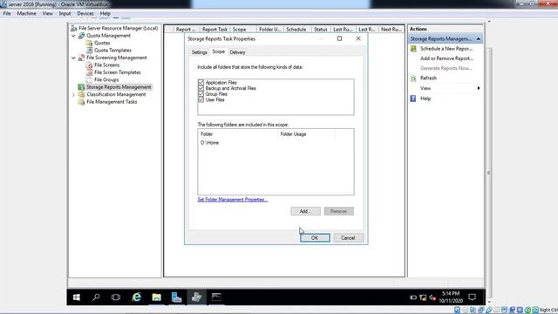The width and height of the screenshot is (558, 314).
Task: Open the notification center icon
Action: pos(473,297)
